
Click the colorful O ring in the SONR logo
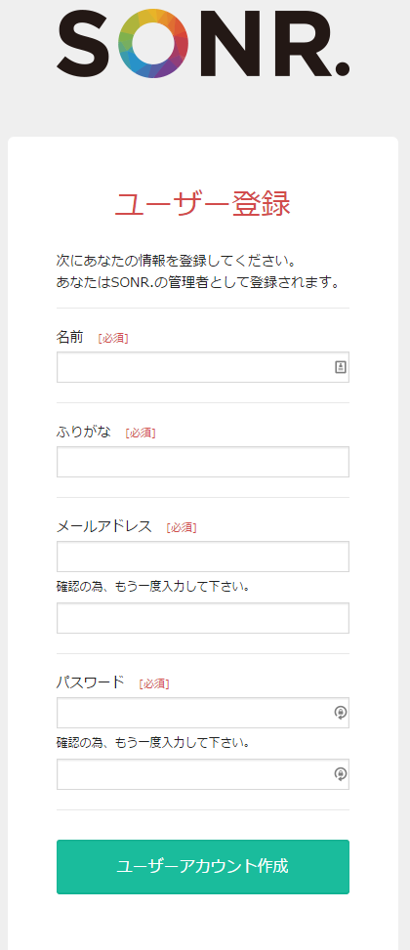coord(153,43)
